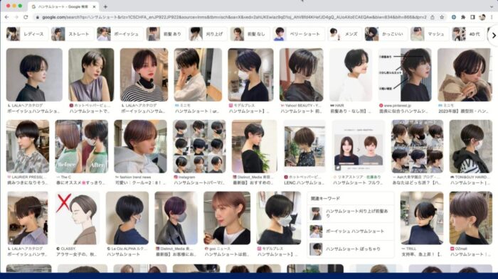The image size is (498, 279).
Task: Open the リネアストリア wig comparison image
Action: pos(359,146)
